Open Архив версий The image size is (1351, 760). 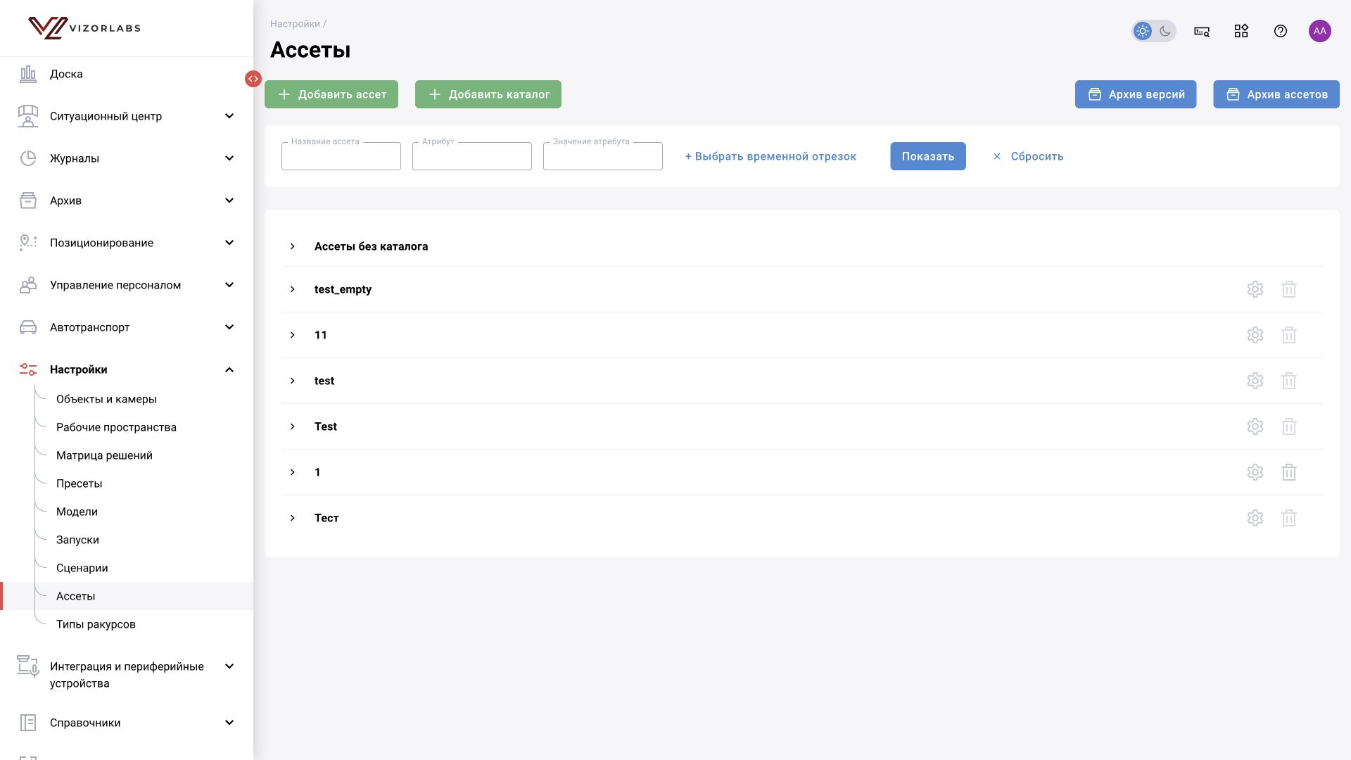click(1136, 94)
